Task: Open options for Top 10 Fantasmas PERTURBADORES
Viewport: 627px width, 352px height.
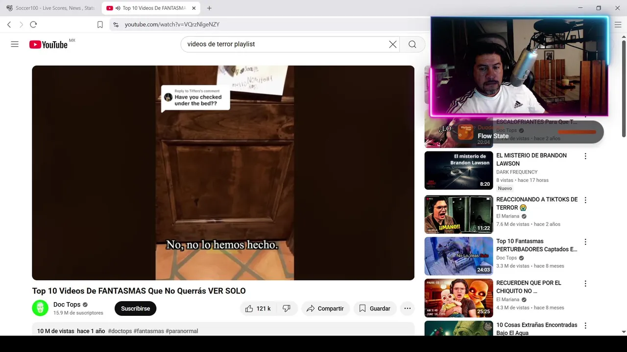Action: [585, 242]
